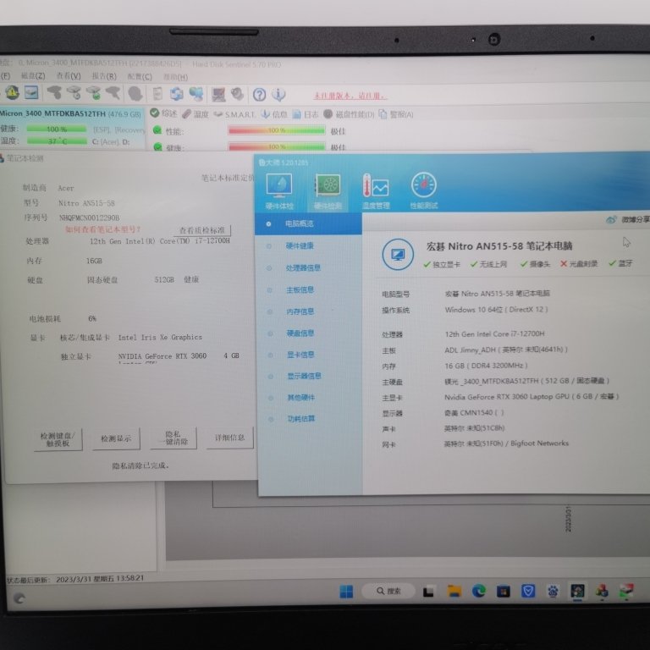
Task: Click the 详细信息 button
Action: tap(229, 438)
